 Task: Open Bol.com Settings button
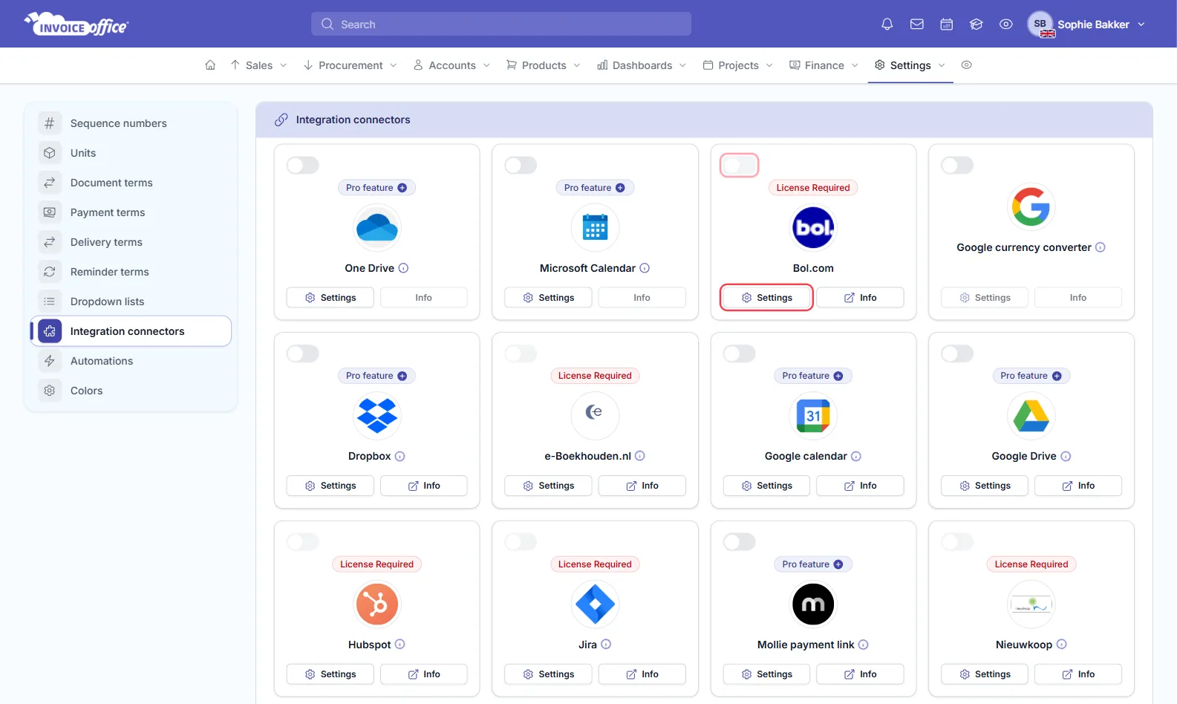pyautogui.click(x=766, y=298)
